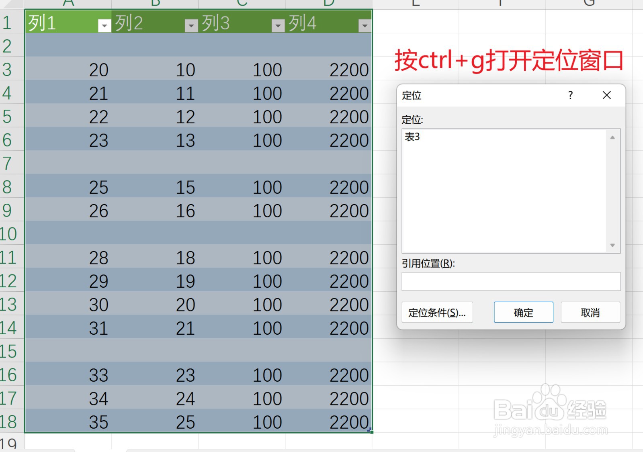Click inside the 引用位置 input field
The height and width of the screenshot is (452, 643).
point(510,282)
